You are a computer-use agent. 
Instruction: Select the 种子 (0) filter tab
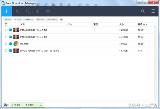tap(40, 19)
